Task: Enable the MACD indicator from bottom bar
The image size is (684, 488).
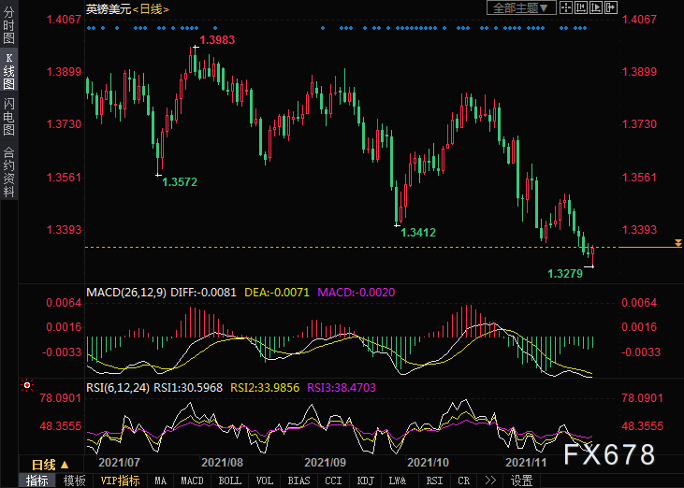Action: (192, 481)
